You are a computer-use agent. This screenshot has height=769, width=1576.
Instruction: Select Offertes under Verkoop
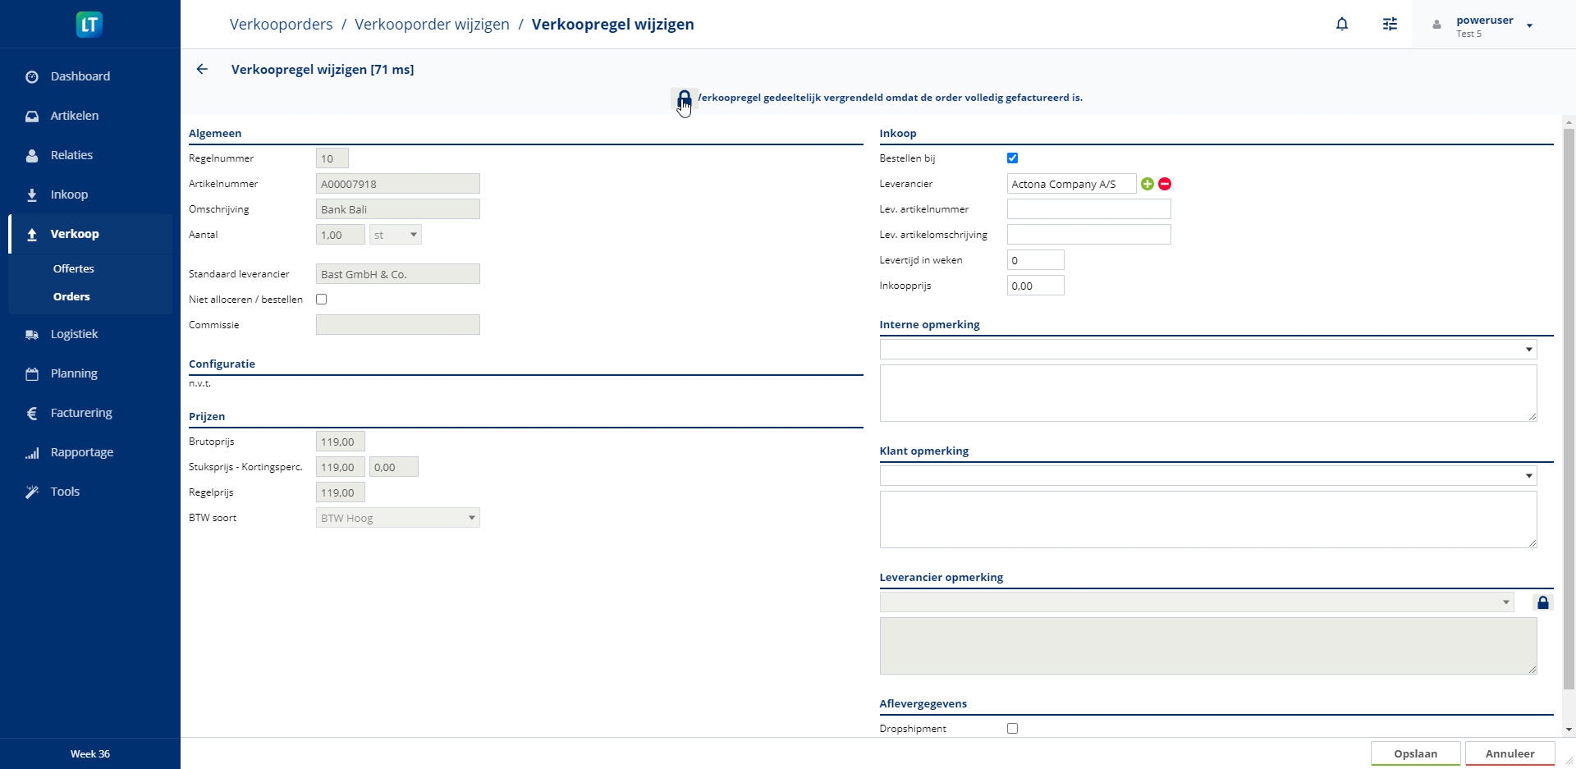[74, 268]
